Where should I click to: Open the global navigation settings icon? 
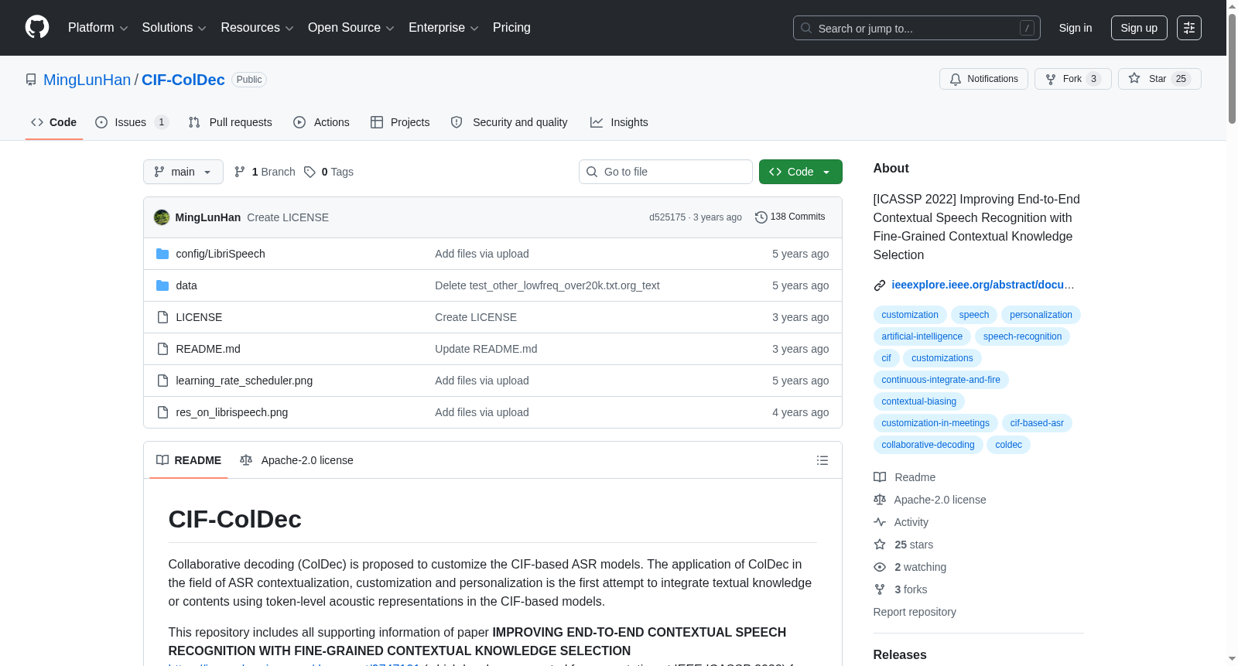(x=1189, y=28)
